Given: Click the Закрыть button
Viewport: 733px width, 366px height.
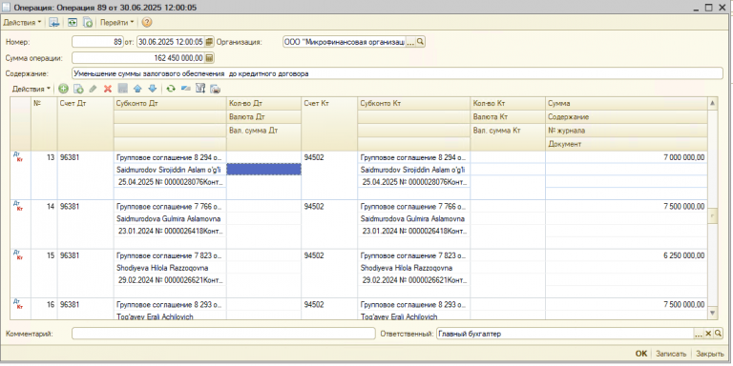Looking at the screenshot, I should (x=710, y=354).
